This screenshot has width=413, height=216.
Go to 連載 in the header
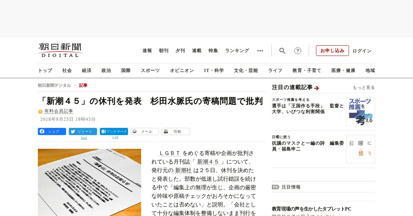[x=197, y=51]
